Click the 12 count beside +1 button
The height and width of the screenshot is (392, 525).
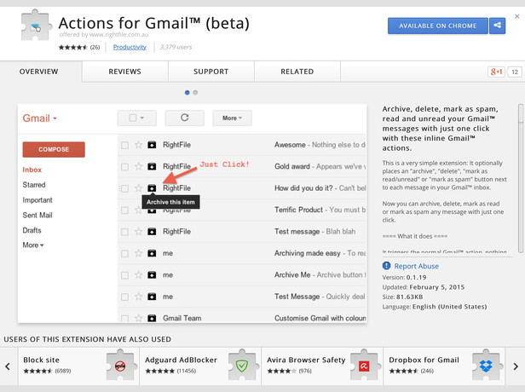point(515,72)
